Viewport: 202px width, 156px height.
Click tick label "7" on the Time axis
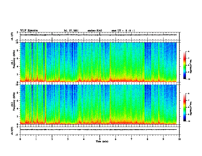pyautogui.click(x=132, y=139)
